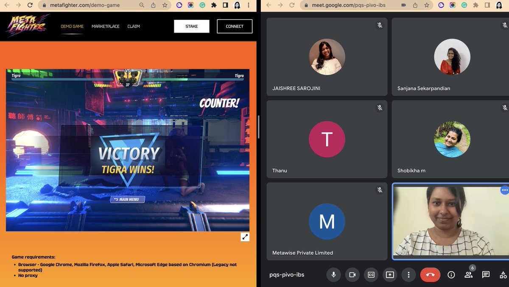Go back in the Google Meet window
The image size is (509, 287).
268,5
